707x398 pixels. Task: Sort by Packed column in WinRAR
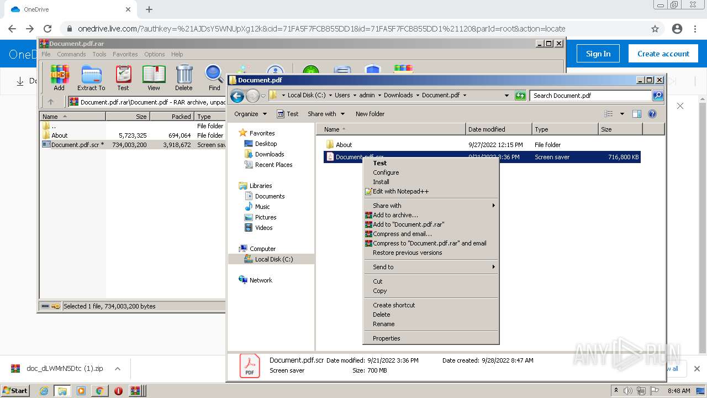[x=171, y=117]
